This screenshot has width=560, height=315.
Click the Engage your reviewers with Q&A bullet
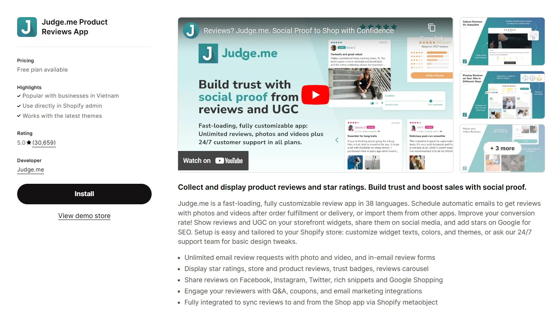303,291
